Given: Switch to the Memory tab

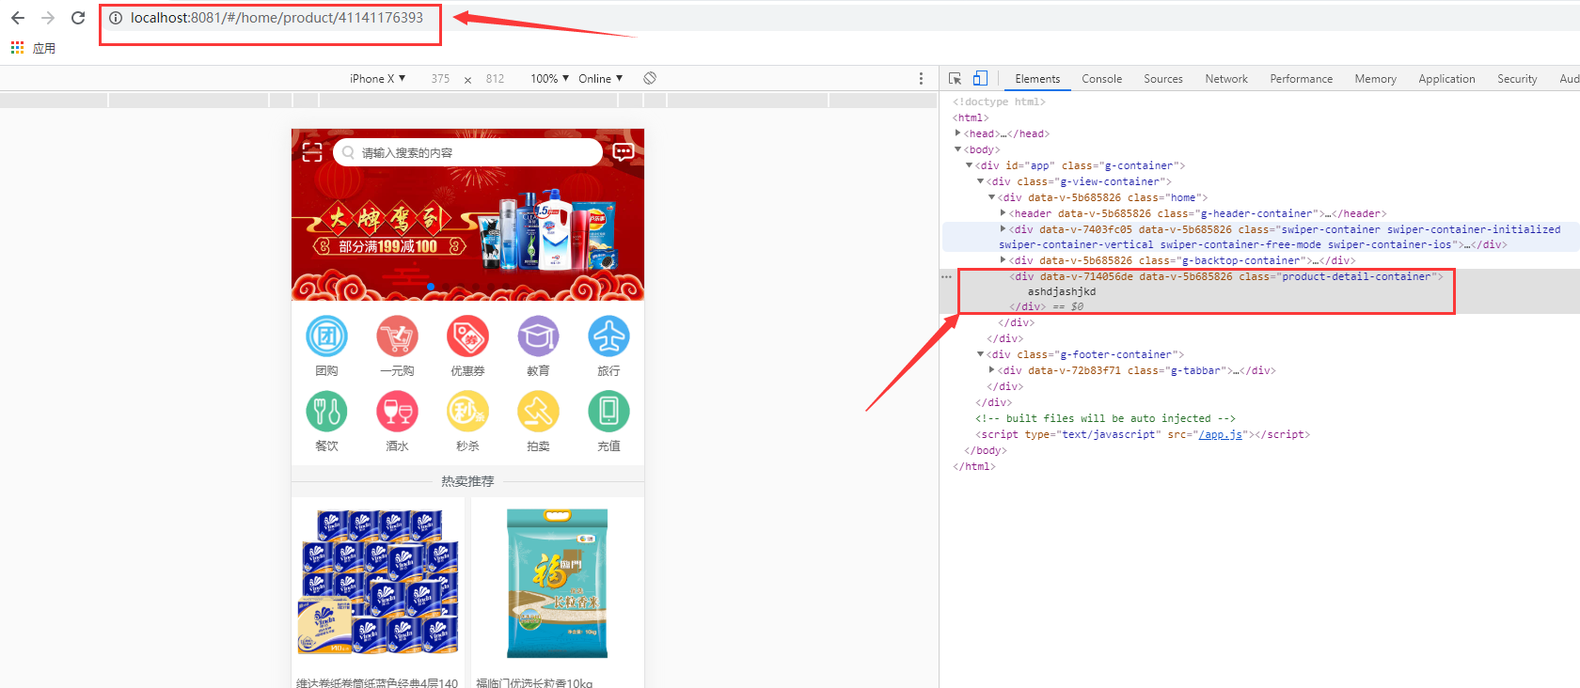Looking at the screenshot, I should click(1375, 79).
